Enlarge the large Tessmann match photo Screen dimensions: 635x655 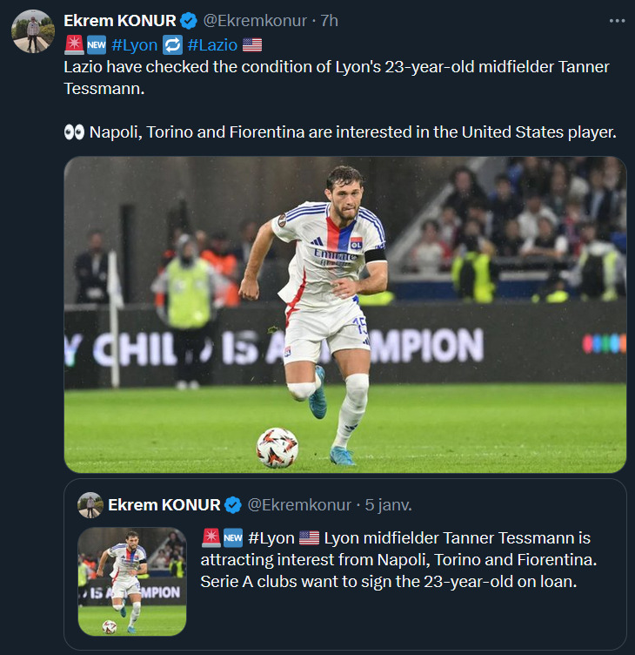coord(344,314)
